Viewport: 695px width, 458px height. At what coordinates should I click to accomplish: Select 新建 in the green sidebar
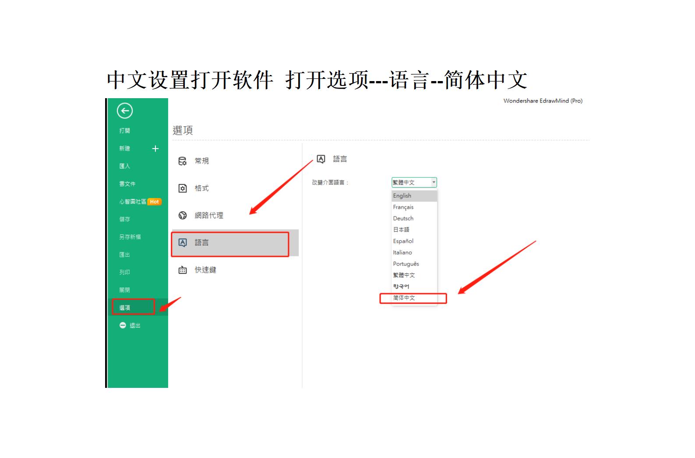coord(125,149)
